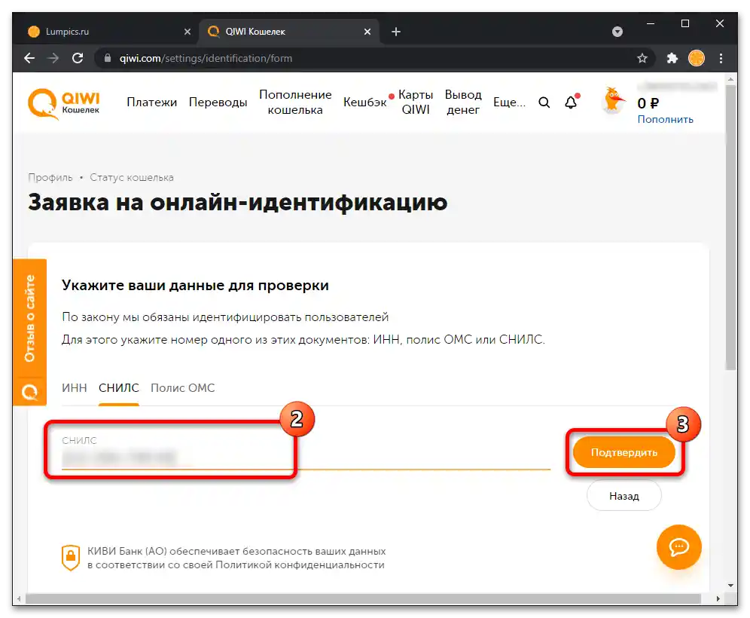
Task: Click the scroll up arrow
Action: tap(730, 78)
